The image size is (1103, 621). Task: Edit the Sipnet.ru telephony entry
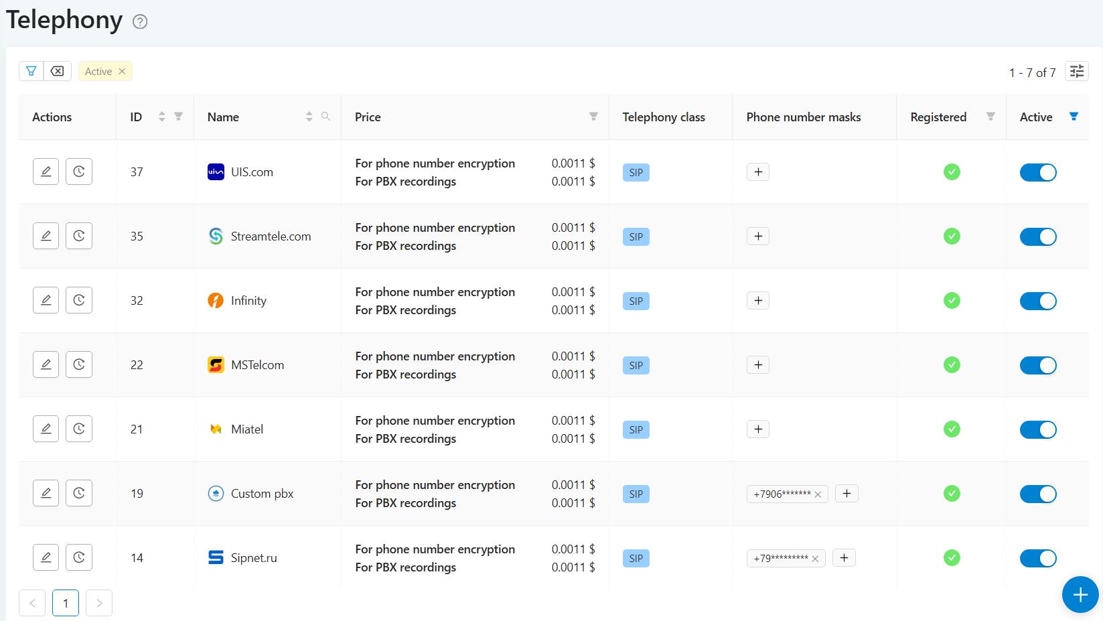pos(46,557)
